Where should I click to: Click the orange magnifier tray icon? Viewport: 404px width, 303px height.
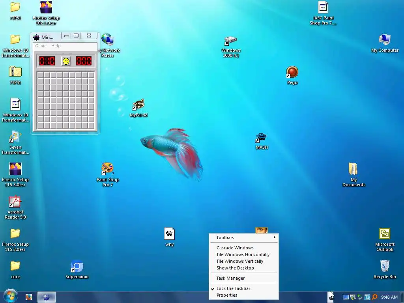(375, 297)
